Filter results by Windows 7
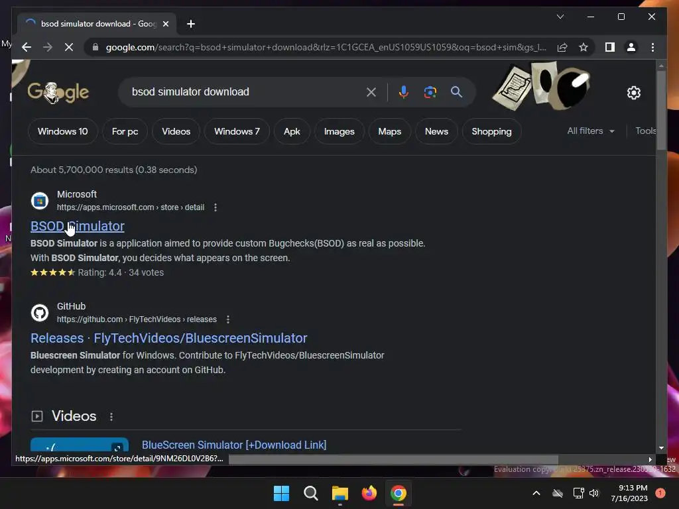 (x=237, y=131)
